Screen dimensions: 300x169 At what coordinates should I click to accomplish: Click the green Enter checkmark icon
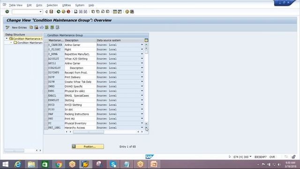(7, 12)
